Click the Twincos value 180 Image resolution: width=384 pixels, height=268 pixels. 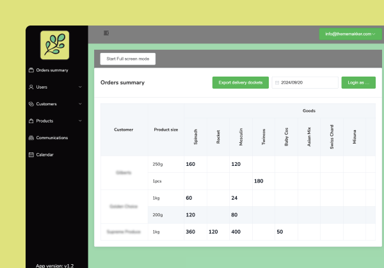259,181
